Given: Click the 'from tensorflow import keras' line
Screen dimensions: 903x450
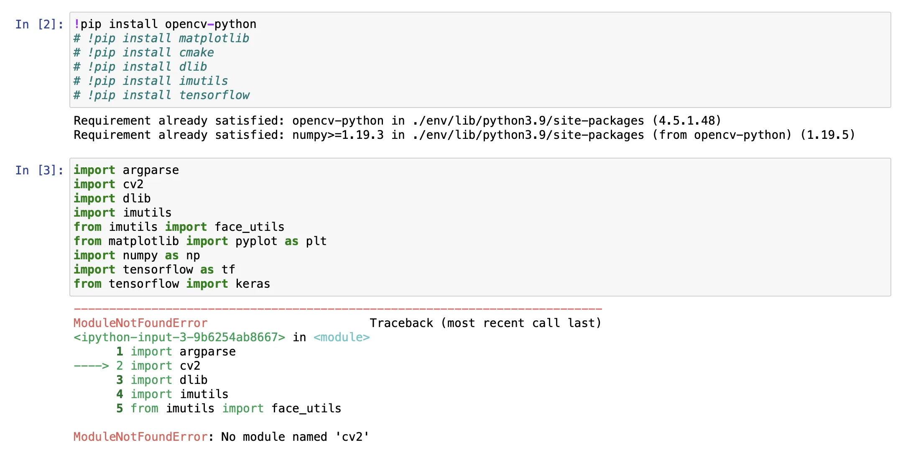Looking at the screenshot, I should pos(172,284).
